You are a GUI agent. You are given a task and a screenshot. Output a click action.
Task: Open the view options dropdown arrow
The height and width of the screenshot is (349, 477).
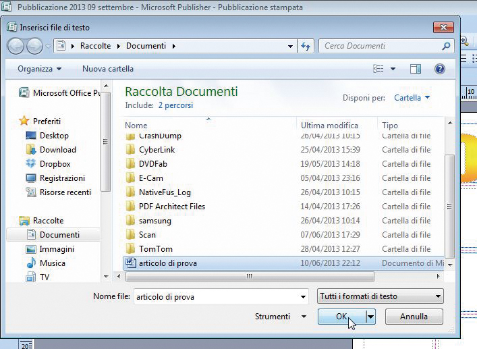tap(393, 69)
